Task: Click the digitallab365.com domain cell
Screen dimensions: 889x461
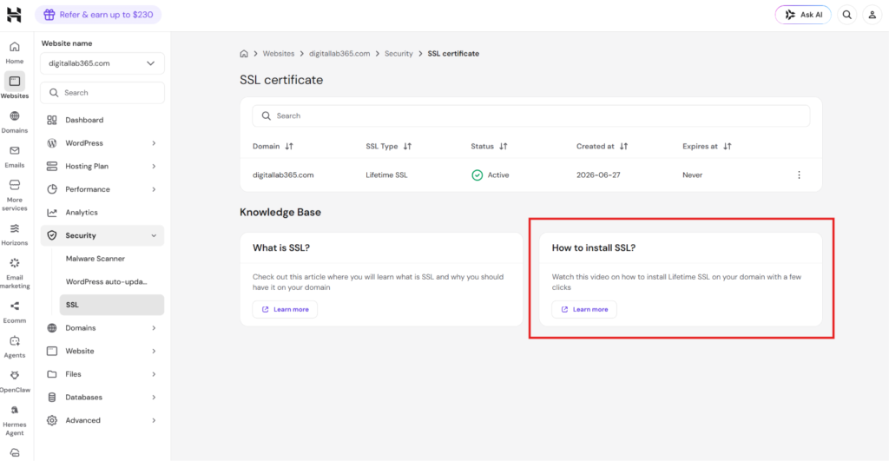Action: (x=283, y=175)
